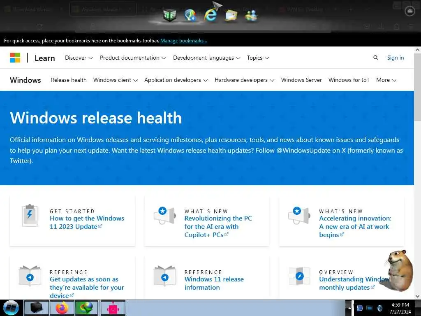Viewport: 421px width, 316px height.
Task: Open Windows 11 release information link
Action: 214,283
